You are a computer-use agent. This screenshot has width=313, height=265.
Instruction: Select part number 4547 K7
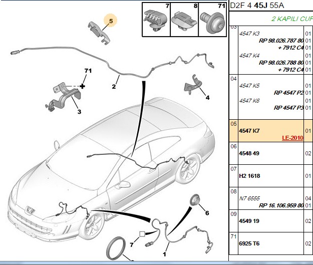click(x=249, y=131)
